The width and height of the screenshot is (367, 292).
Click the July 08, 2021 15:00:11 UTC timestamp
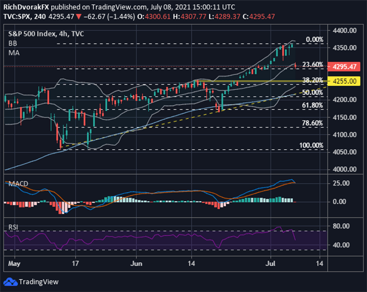(193, 7)
